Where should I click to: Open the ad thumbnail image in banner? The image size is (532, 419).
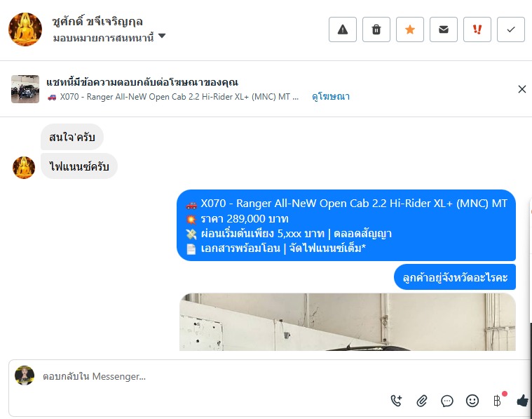[x=25, y=89]
